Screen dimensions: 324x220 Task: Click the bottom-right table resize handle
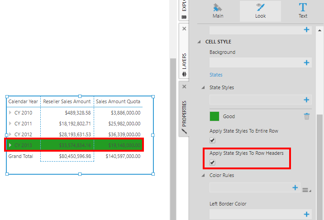153,174
